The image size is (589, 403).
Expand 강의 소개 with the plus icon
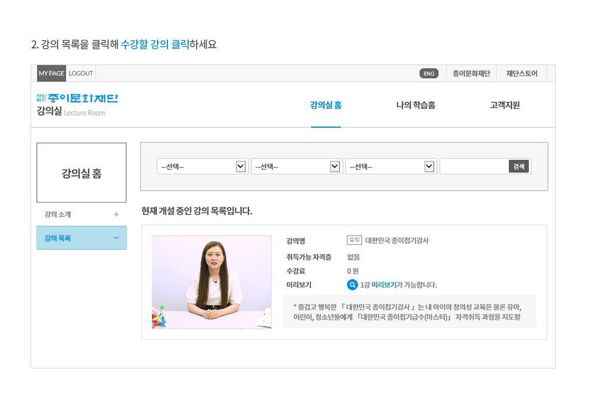pos(116,215)
